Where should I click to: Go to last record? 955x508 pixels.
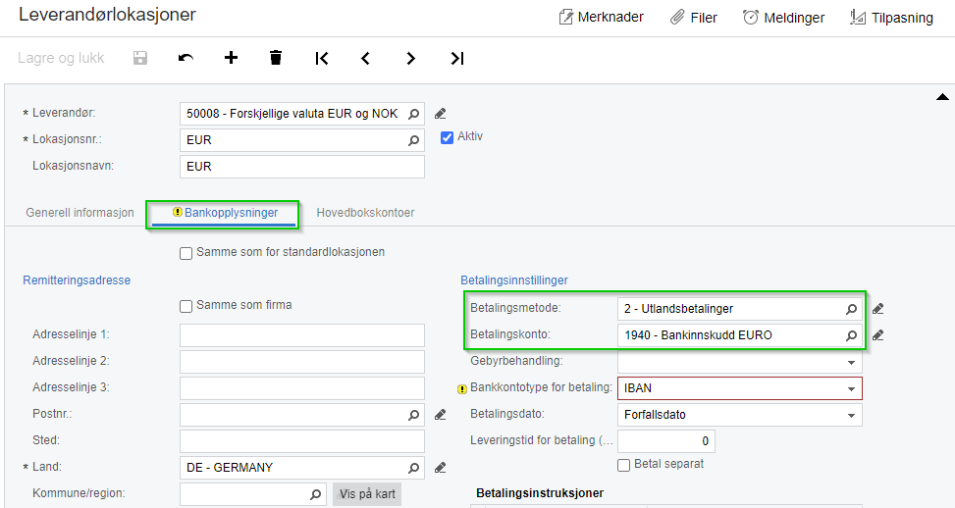point(456,58)
